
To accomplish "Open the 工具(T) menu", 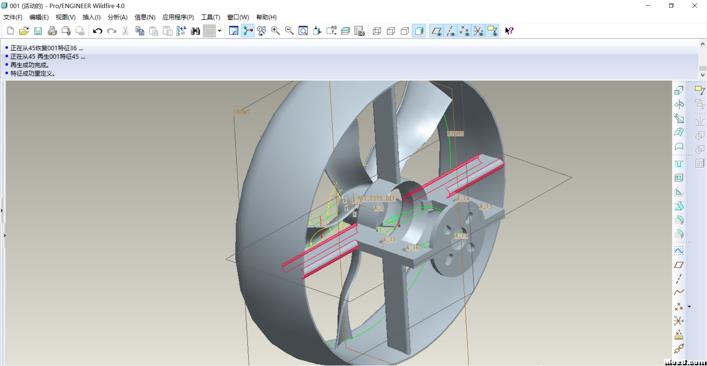I will point(210,17).
